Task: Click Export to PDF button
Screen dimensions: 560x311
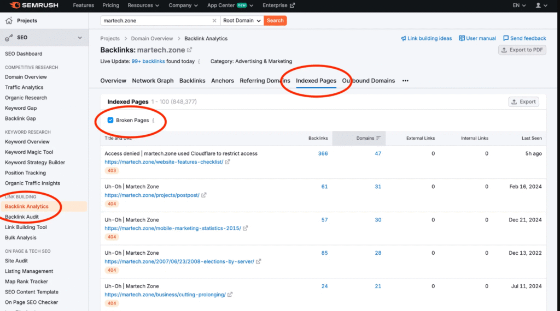Action: pos(522,50)
